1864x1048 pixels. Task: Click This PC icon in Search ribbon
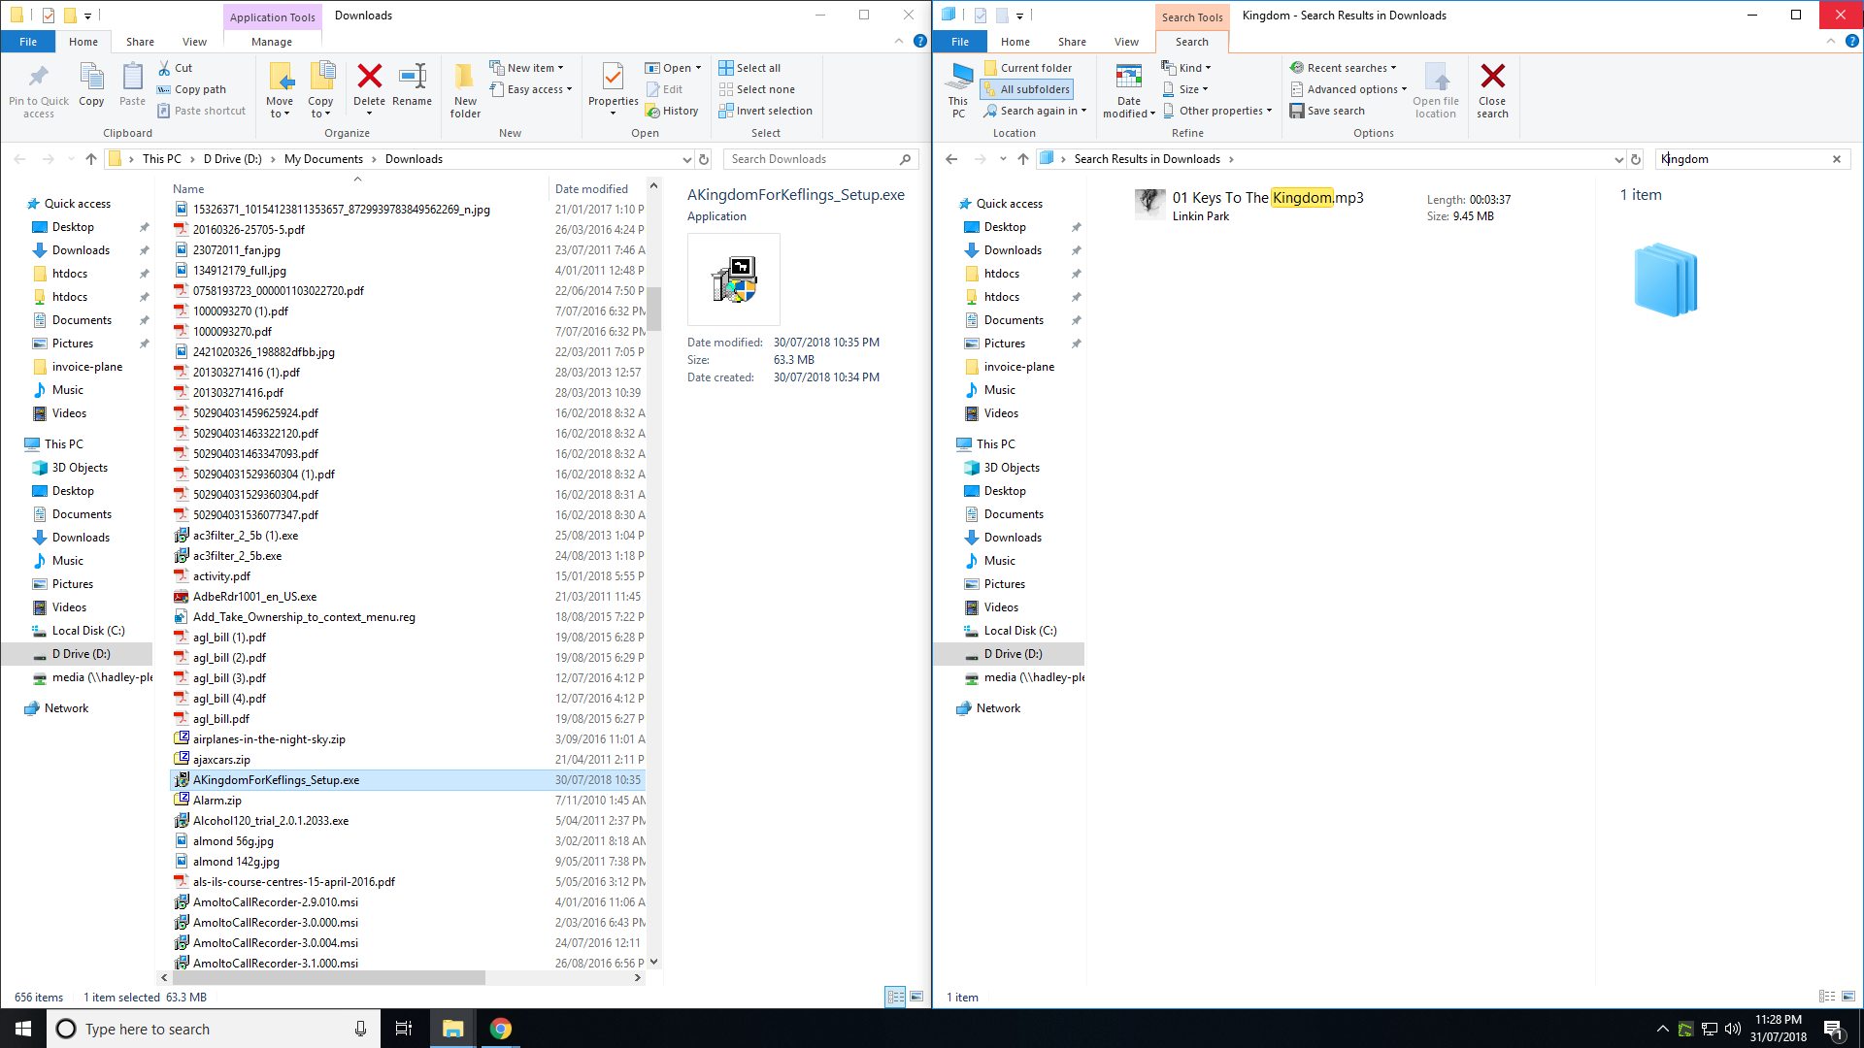coord(959,77)
